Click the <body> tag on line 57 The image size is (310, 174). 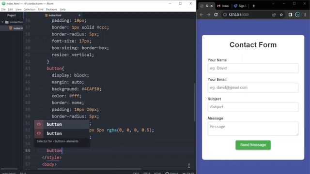[x=49, y=164]
